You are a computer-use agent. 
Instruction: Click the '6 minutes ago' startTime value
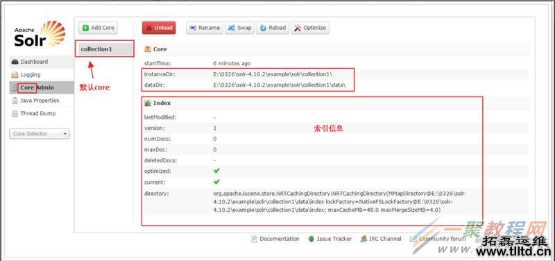click(x=232, y=64)
